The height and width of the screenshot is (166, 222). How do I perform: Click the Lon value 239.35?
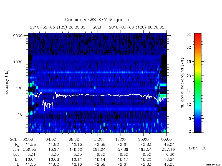tap(29, 149)
